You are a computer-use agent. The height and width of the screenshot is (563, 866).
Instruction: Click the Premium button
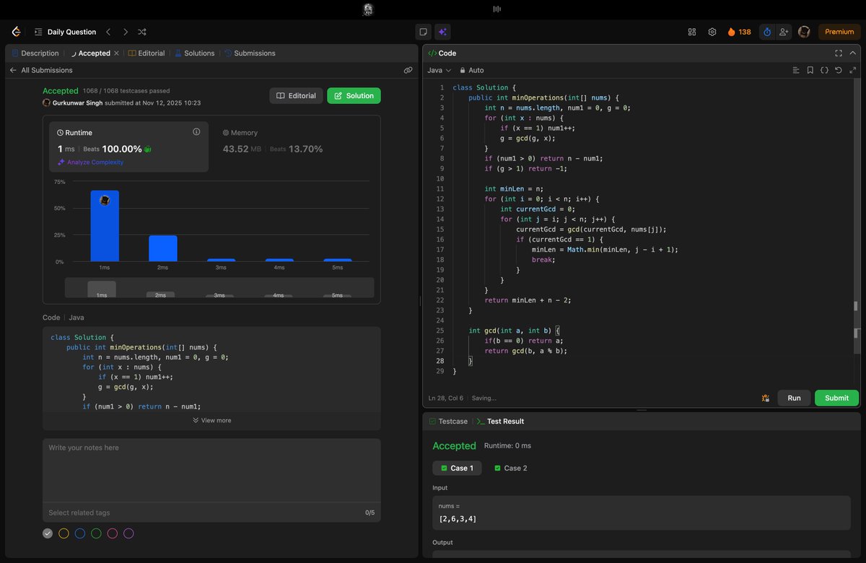(839, 32)
